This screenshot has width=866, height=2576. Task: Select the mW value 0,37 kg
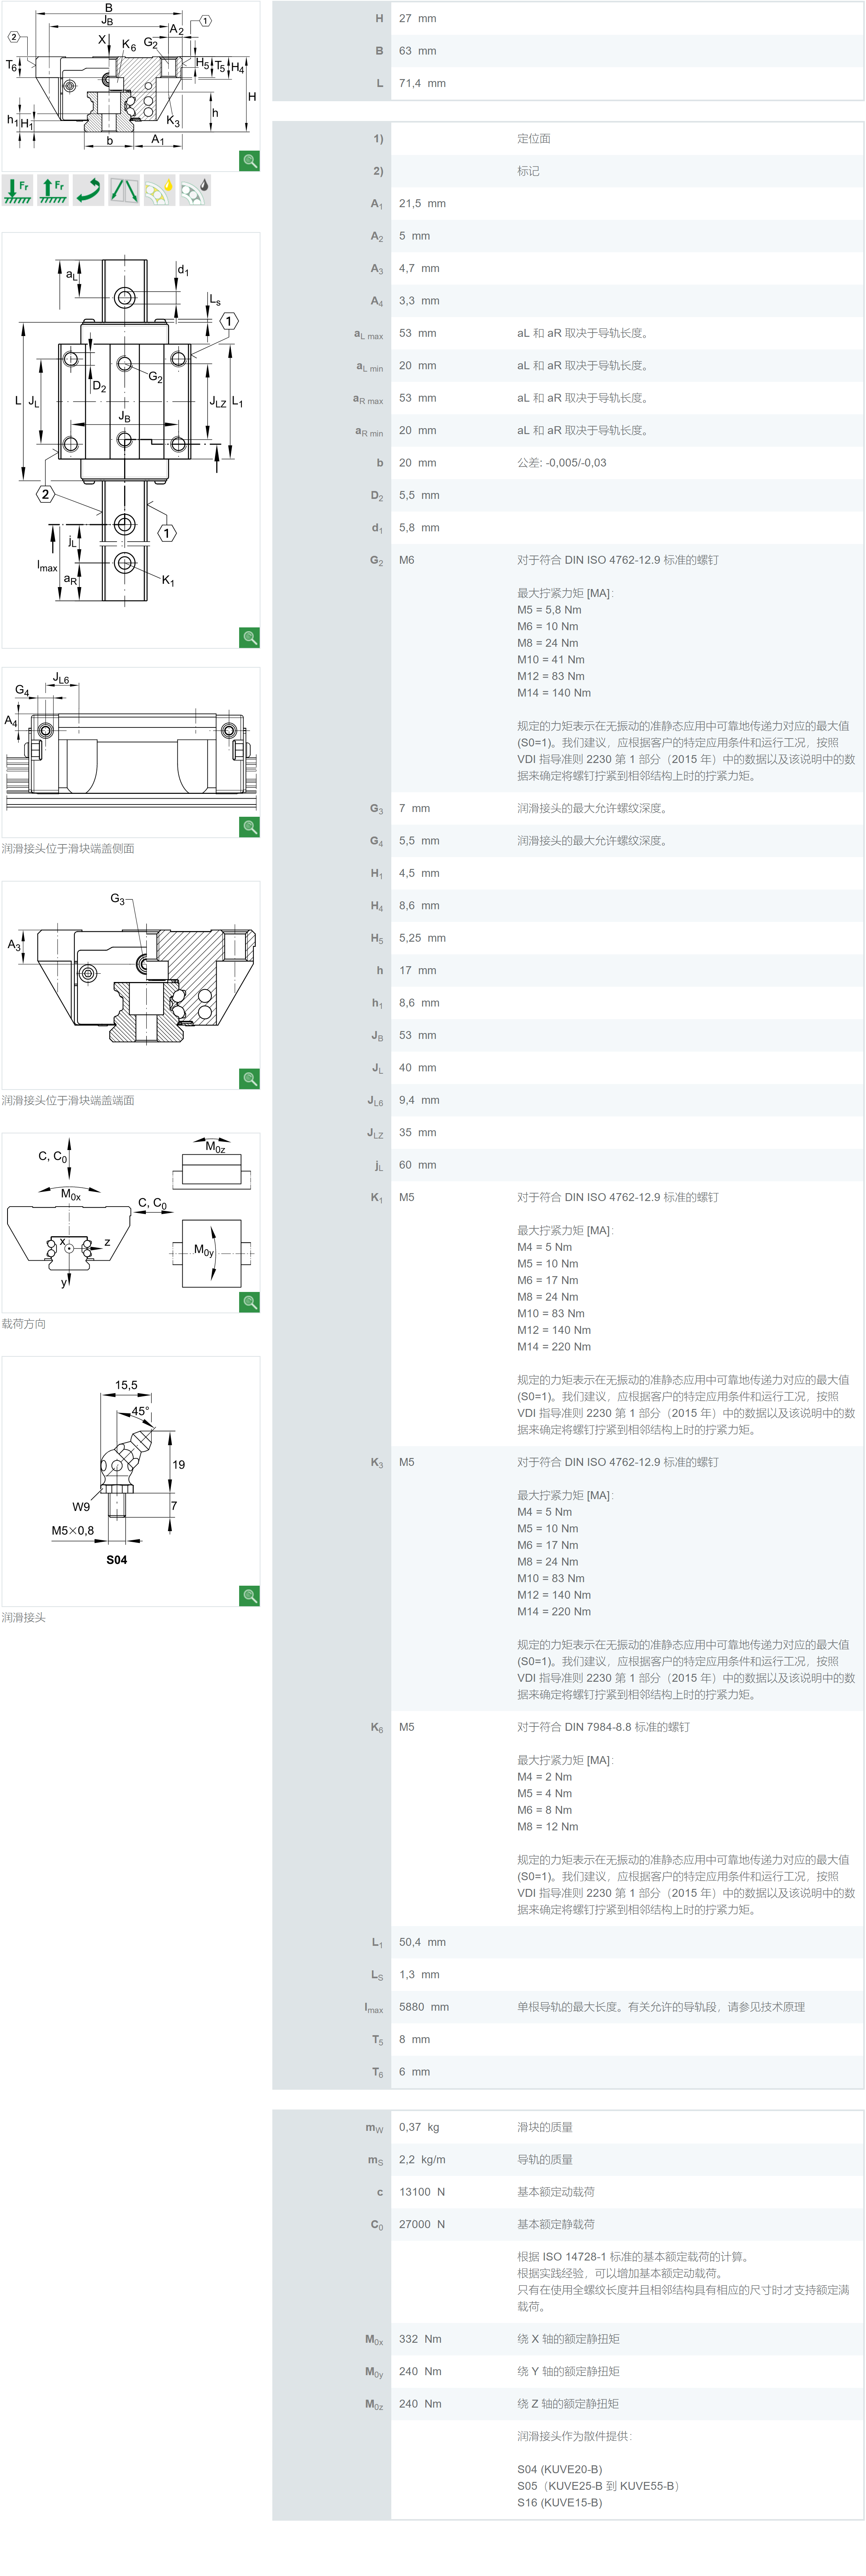419,2127
